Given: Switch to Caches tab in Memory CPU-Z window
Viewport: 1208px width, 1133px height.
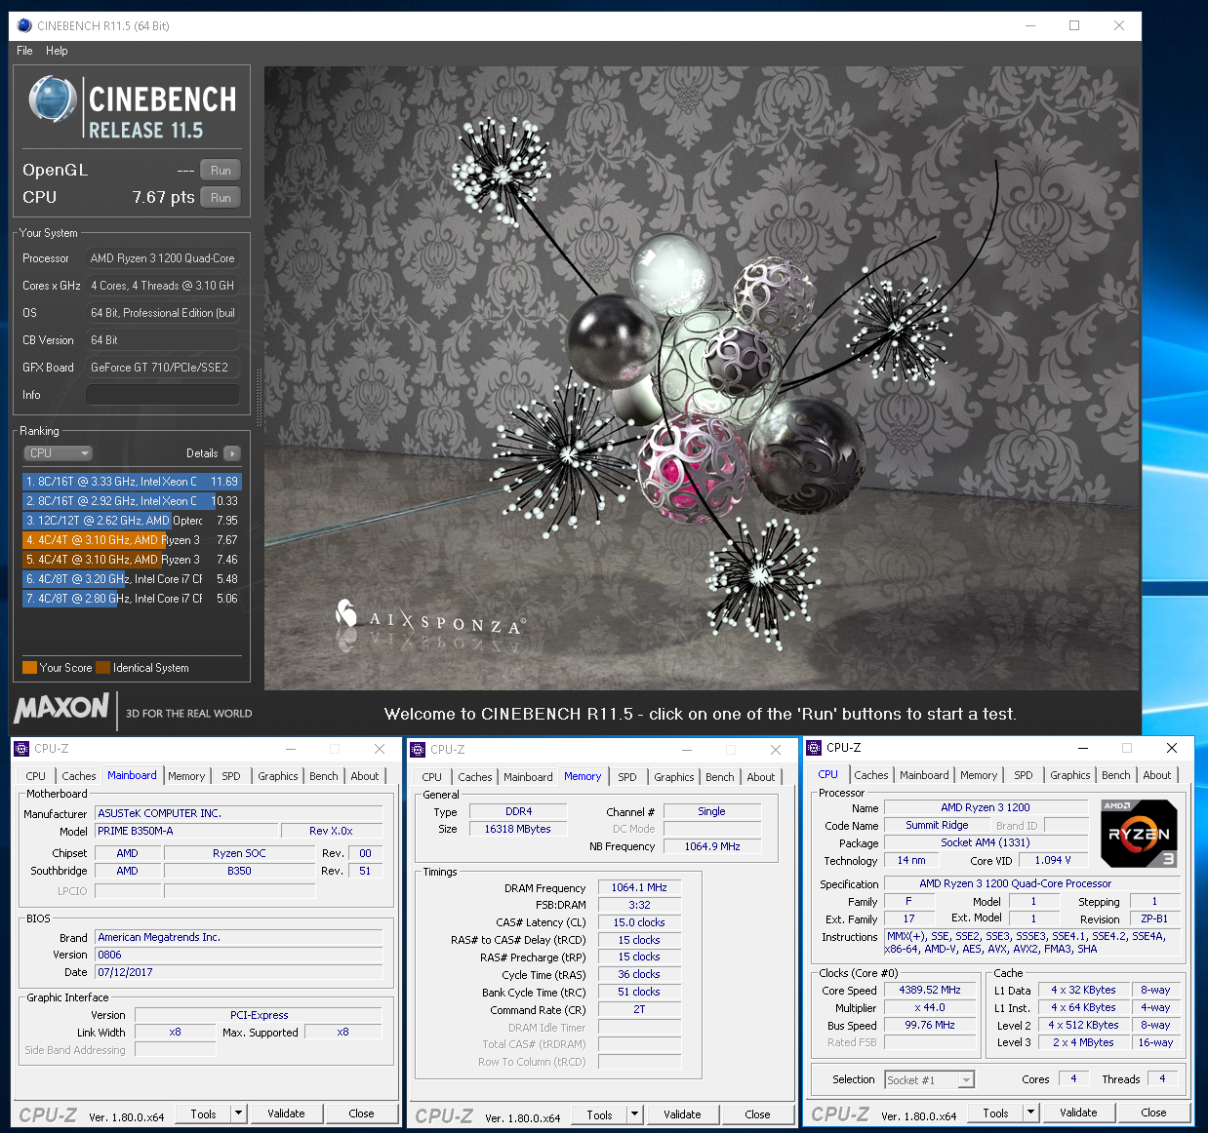Looking at the screenshot, I should point(475,777).
